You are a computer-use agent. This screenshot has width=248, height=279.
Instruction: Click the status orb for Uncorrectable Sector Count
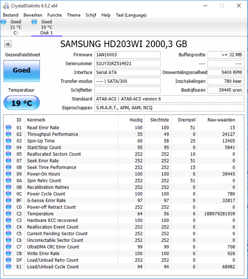(8, 240)
